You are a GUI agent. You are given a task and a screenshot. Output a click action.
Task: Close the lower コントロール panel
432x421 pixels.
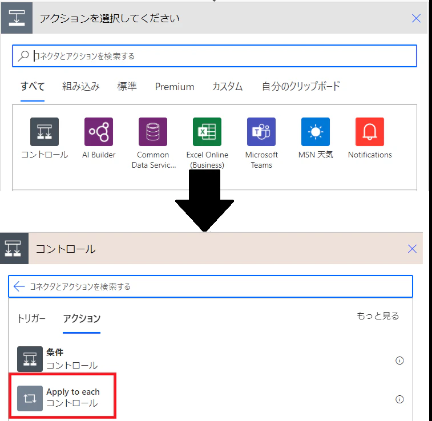(412, 249)
